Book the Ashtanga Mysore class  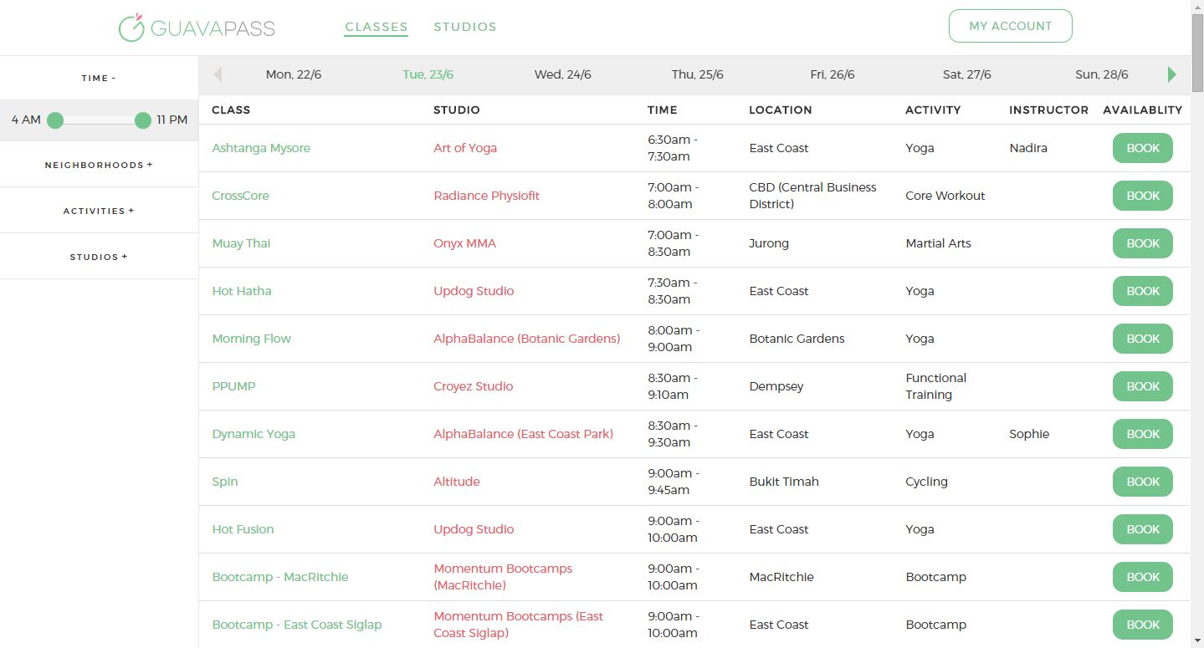pos(1143,148)
